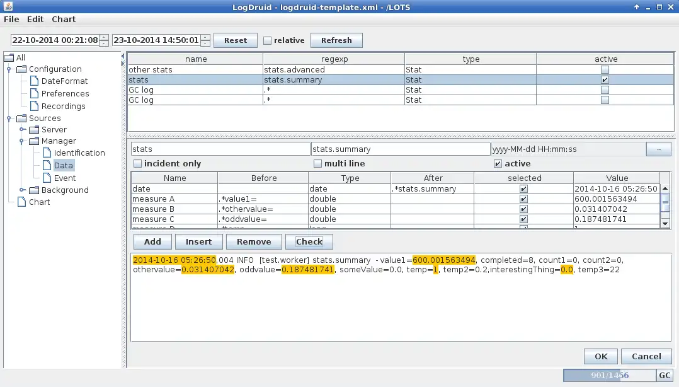Enable active for other stats row

click(x=605, y=70)
